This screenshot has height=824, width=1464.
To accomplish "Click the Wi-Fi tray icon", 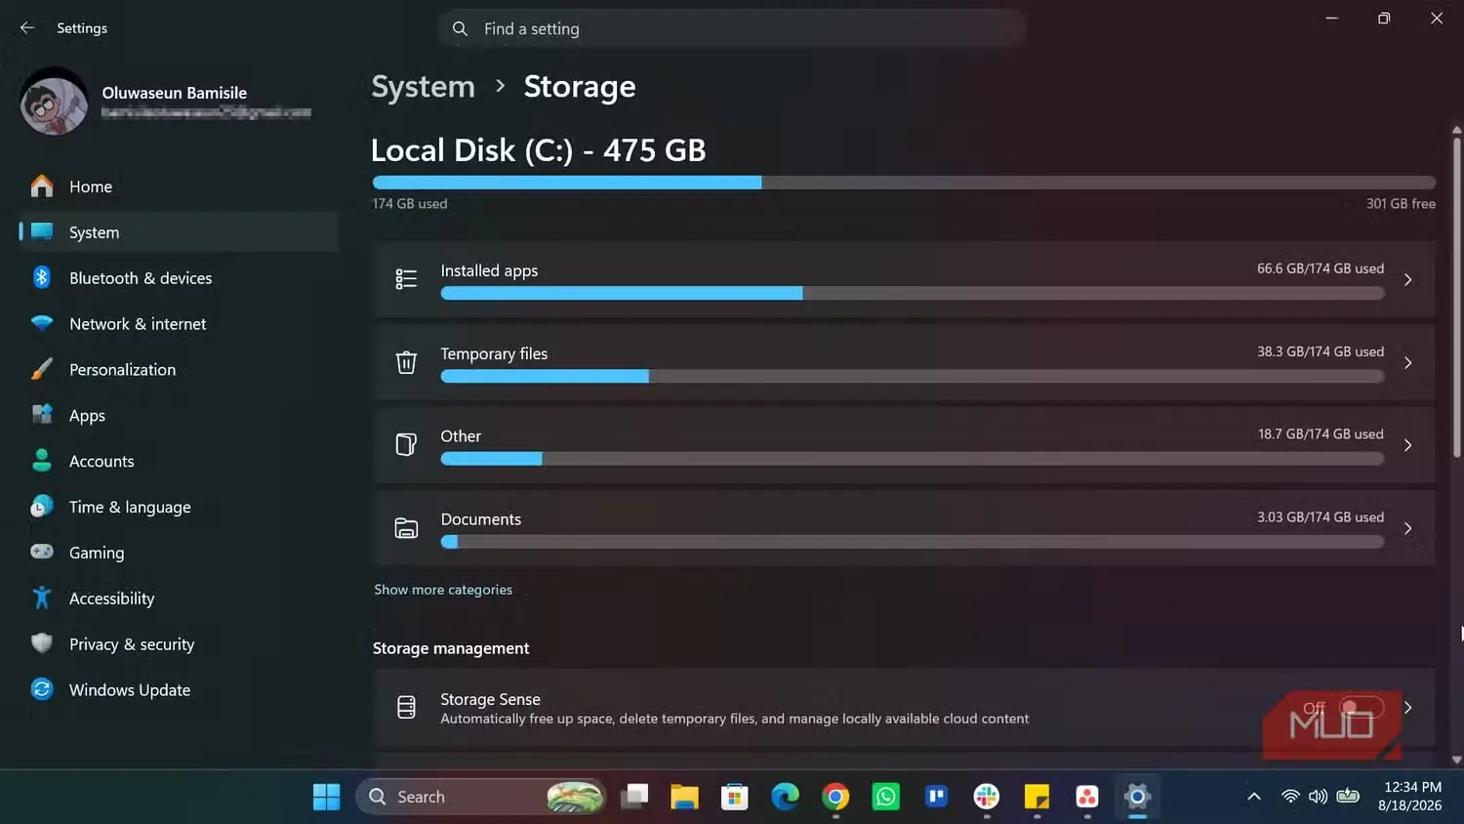I will [x=1290, y=797].
